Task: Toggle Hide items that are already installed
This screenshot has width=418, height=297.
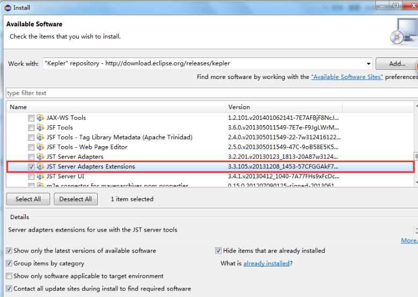Action: [x=218, y=251]
